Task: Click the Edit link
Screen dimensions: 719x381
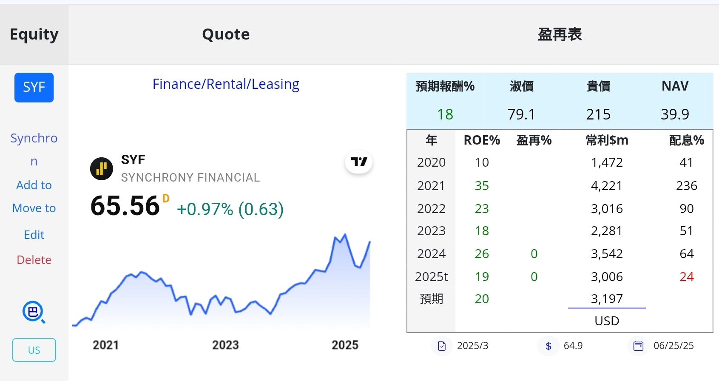Action: pos(34,235)
